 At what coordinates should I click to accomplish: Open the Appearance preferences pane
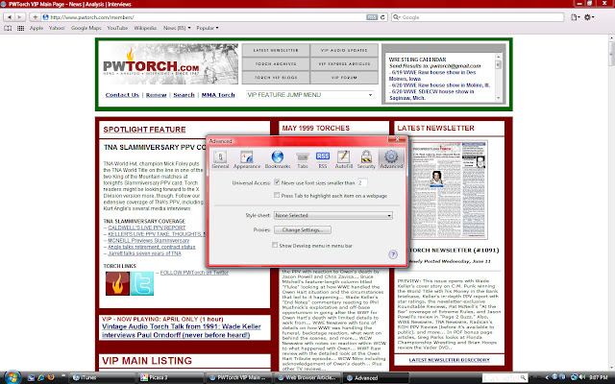247,159
